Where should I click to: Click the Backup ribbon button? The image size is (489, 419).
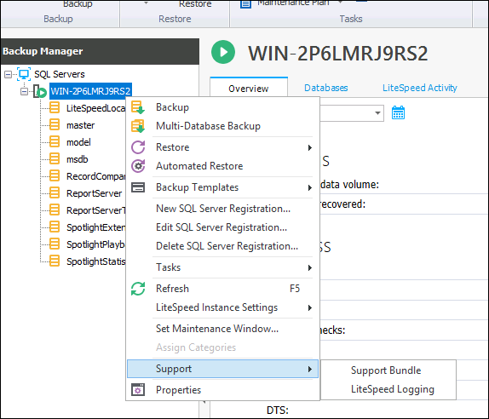[78, 4]
